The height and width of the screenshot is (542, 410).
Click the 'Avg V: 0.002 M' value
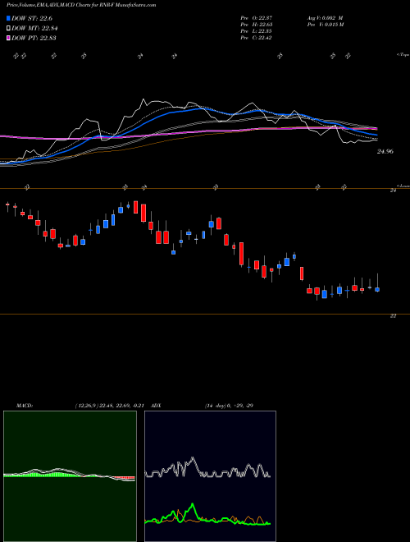326,17
